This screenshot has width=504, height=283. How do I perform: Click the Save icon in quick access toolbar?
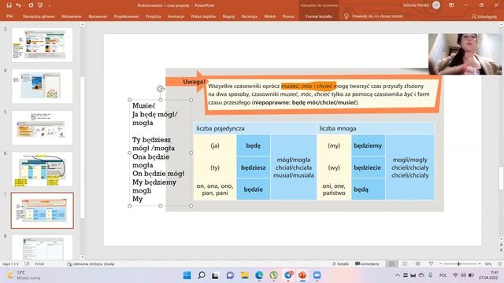click(9, 6)
